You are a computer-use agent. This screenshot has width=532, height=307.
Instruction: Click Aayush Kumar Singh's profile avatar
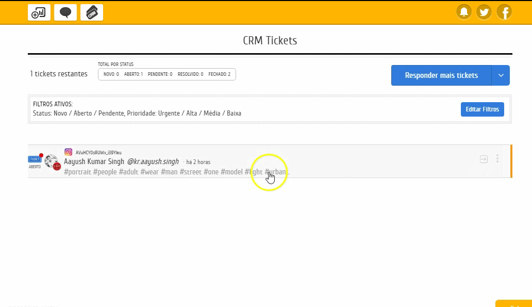point(52,161)
